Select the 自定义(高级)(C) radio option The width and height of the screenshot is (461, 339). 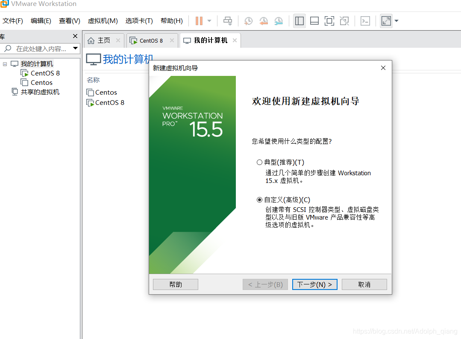pos(259,200)
